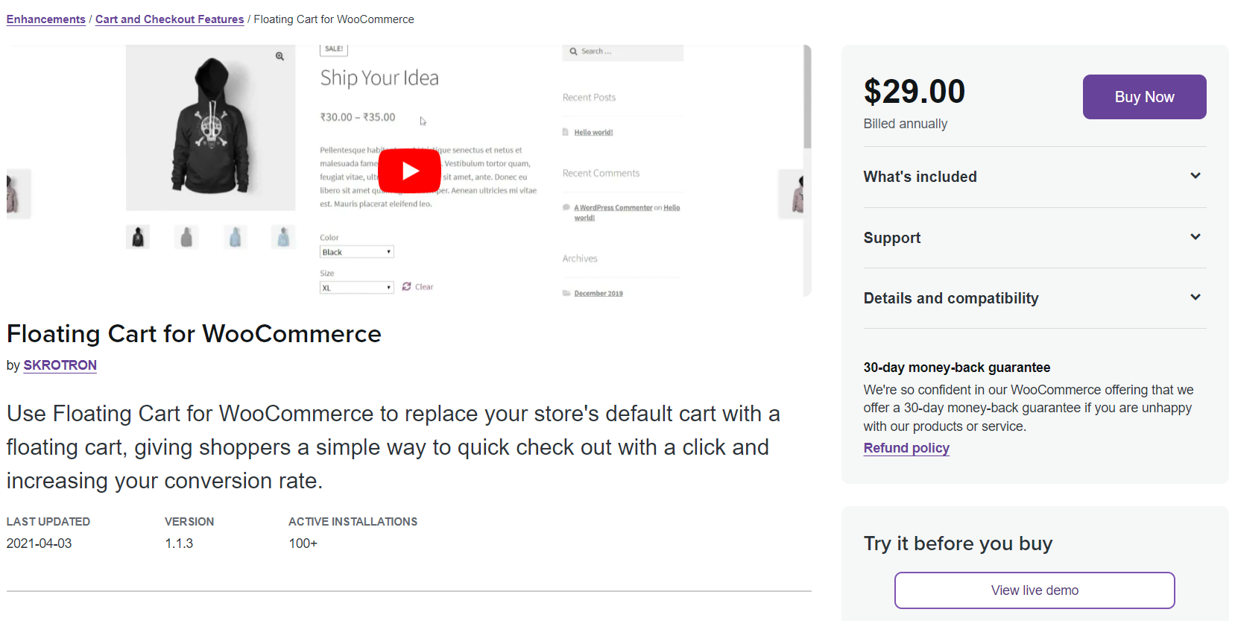Click the folder icon beside December 2019 archive
Viewport: 1235px width, 621px height.
tap(566, 292)
